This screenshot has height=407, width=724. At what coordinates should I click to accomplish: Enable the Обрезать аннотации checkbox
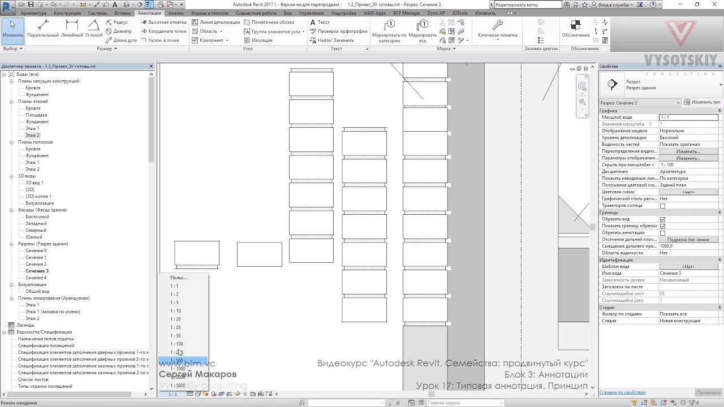[x=662, y=233]
